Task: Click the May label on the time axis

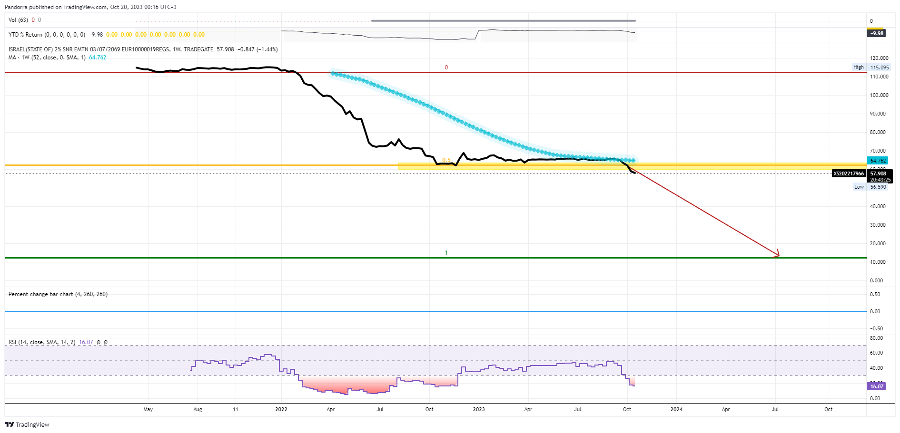Action: point(148,409)
